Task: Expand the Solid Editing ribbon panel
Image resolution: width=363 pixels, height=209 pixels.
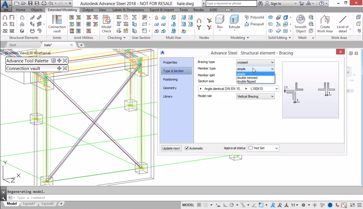Action: pyautogui.click(x=280, y=37)
